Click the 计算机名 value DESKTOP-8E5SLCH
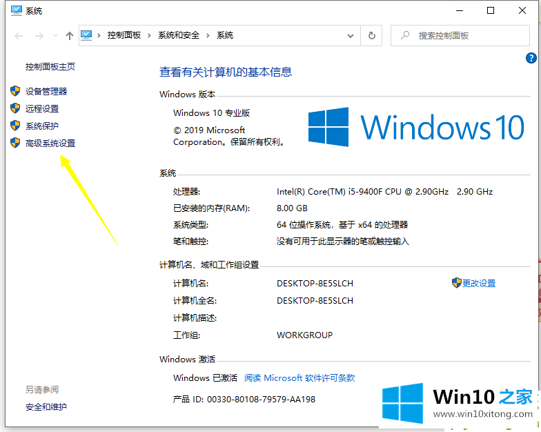Viewport: 541px width, 432px height. [x=315, y=283]
